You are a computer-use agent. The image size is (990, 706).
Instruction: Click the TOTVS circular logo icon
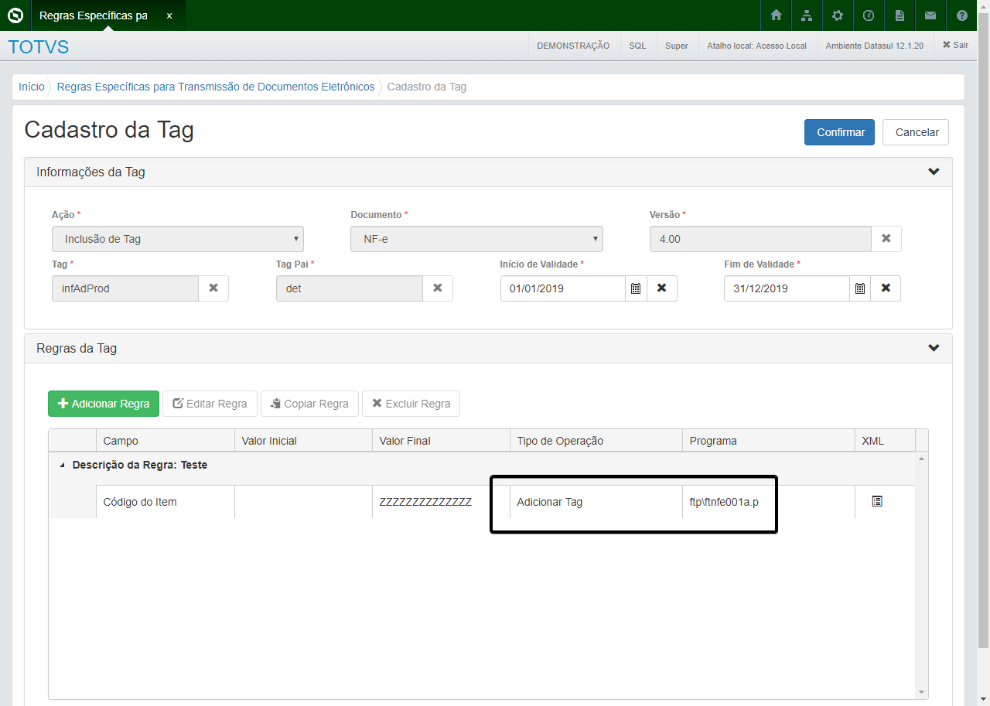tap(15, 15)
